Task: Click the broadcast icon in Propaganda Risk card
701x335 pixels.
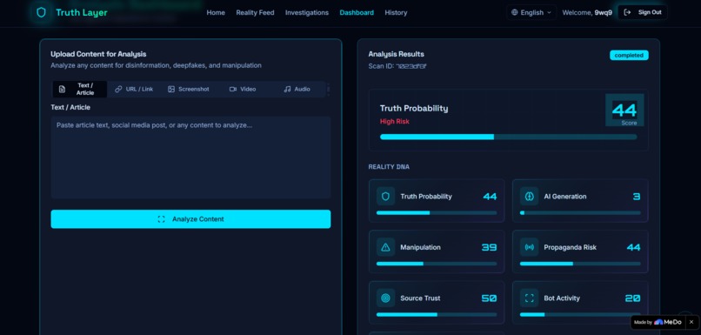Action: 530,247
